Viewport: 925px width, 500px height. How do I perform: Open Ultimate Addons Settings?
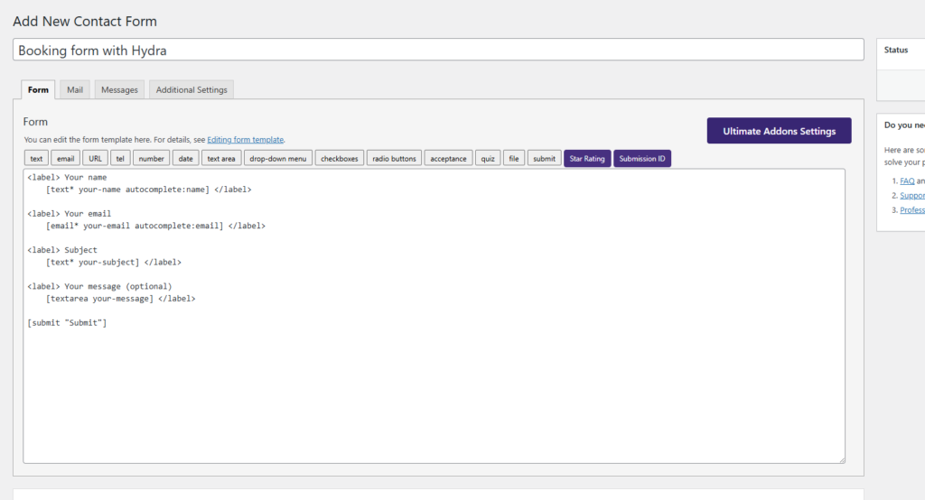(780, 131)
